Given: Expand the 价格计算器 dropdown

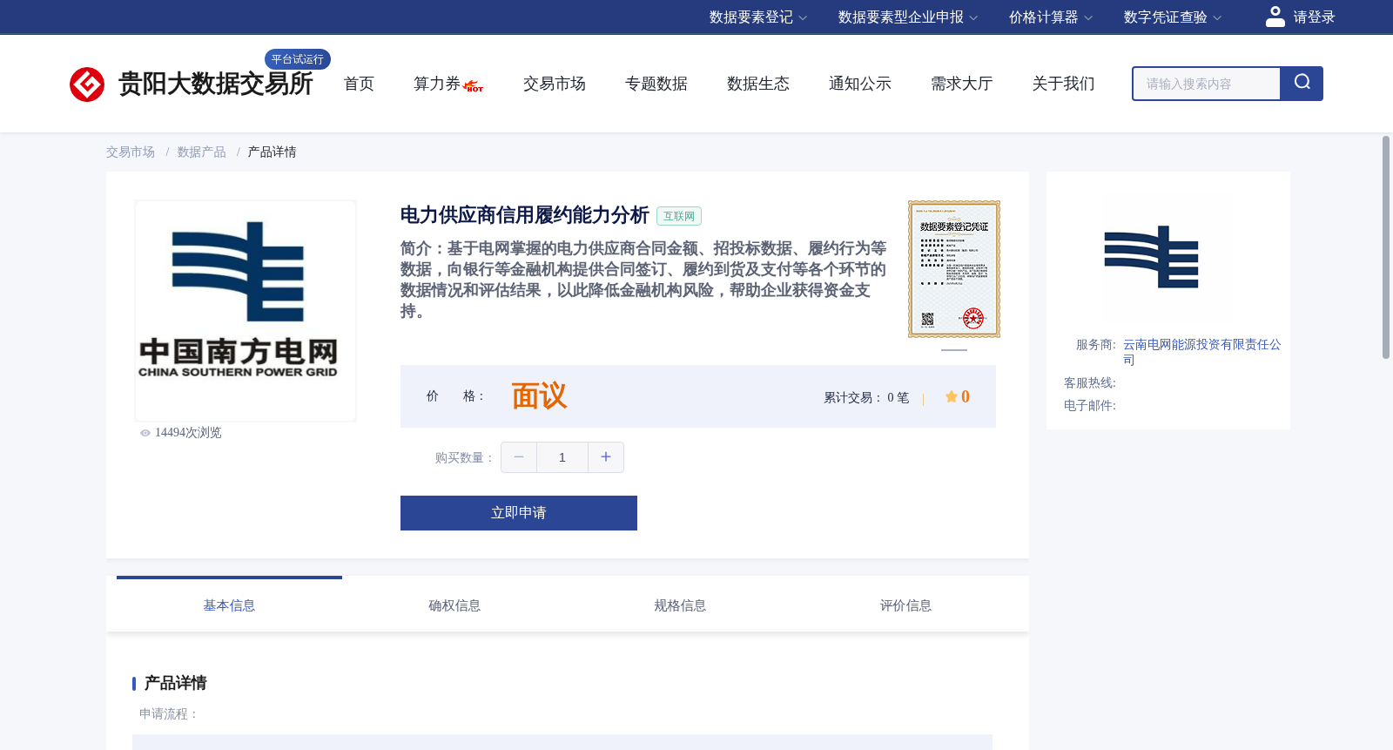Looking at the screenshot, I should pyautogui.click(x=1051, y=17).
